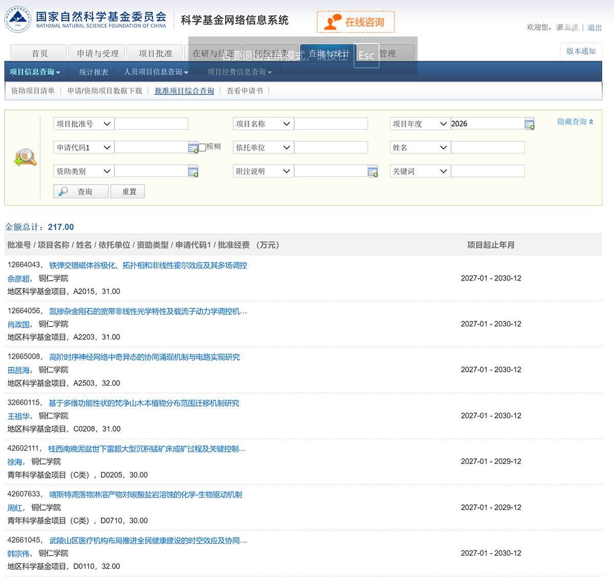Open project 基于多维功能性状的梵净山木本植物 link
Image resolution: width=614 pixels, height=577 pixels.
pos(144,403)
